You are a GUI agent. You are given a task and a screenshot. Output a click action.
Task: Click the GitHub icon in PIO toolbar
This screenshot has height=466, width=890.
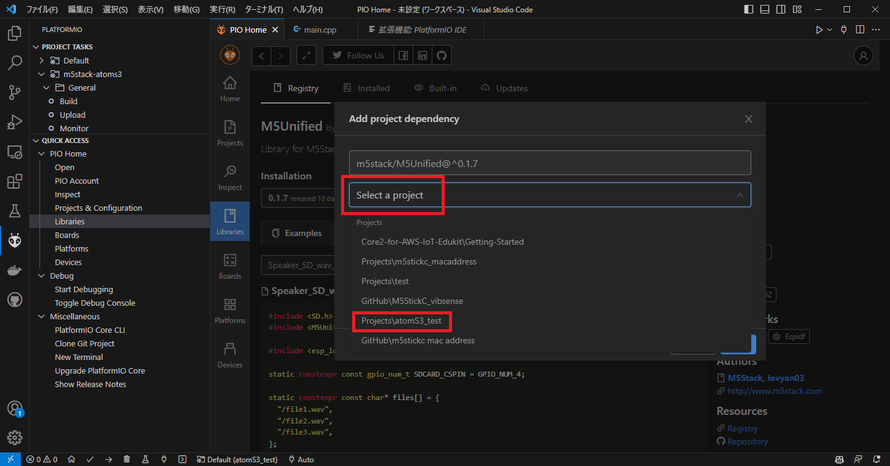coord(441,55)
